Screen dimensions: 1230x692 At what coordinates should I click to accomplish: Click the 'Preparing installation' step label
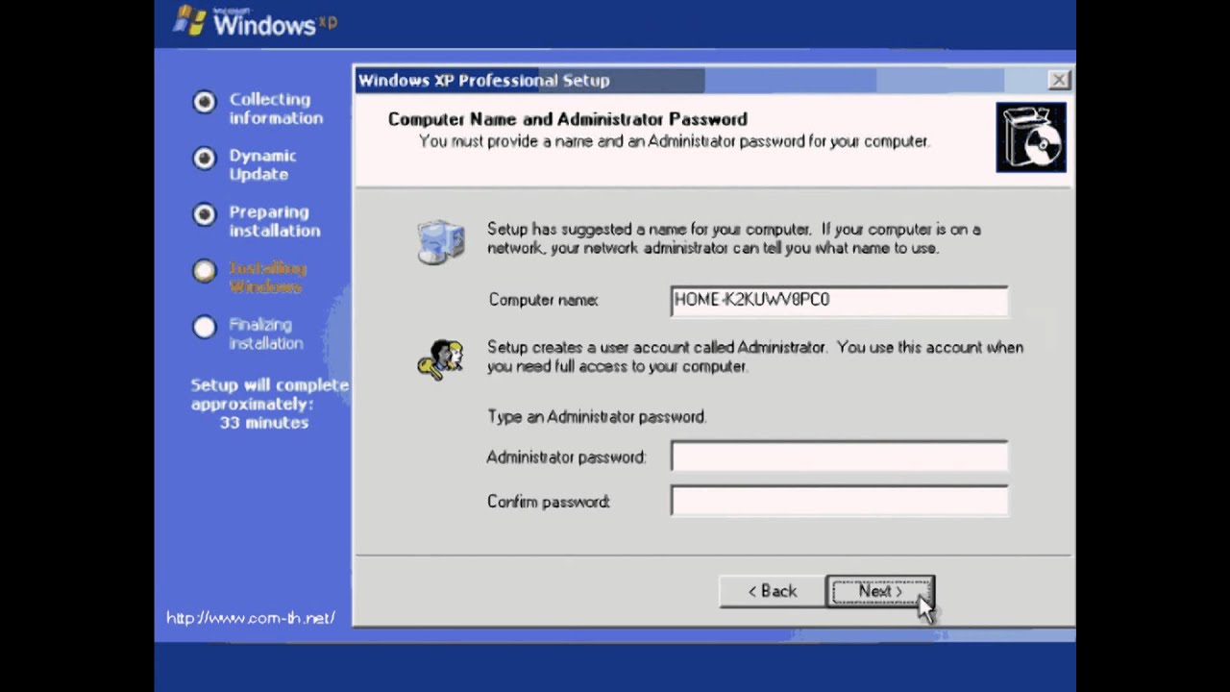275,221
